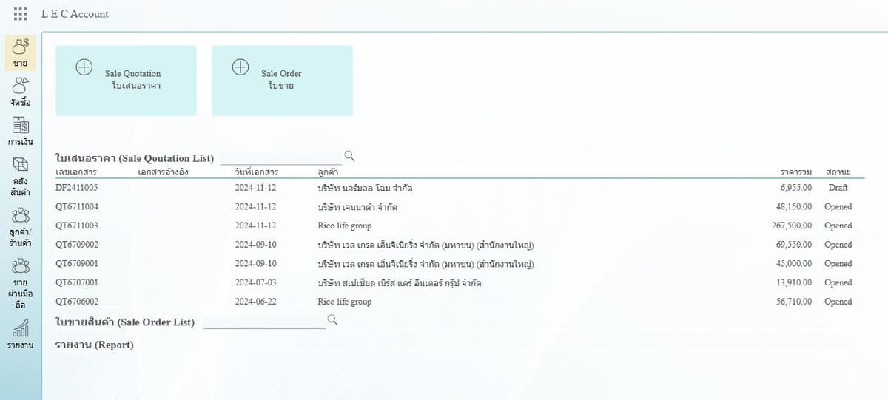888x400 pixels.
Task: Click the Opened status of QT6706002
Action: (x=838, y=302)
